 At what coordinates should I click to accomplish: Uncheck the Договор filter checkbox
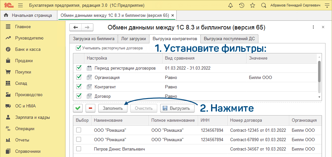point(79,96)
